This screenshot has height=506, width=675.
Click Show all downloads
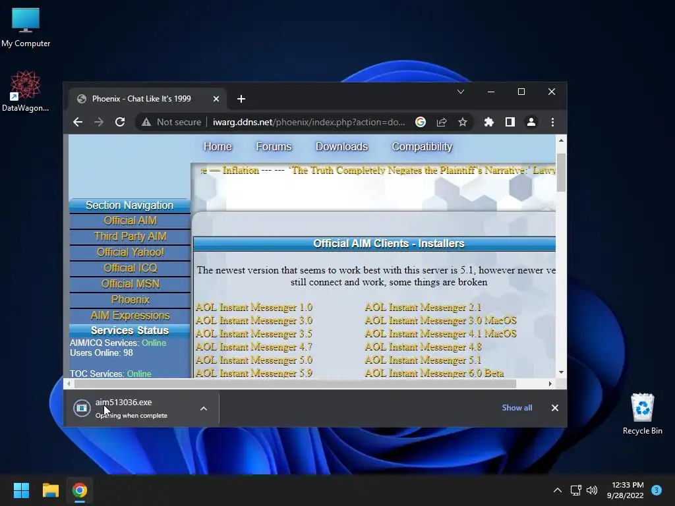point(517,407)
